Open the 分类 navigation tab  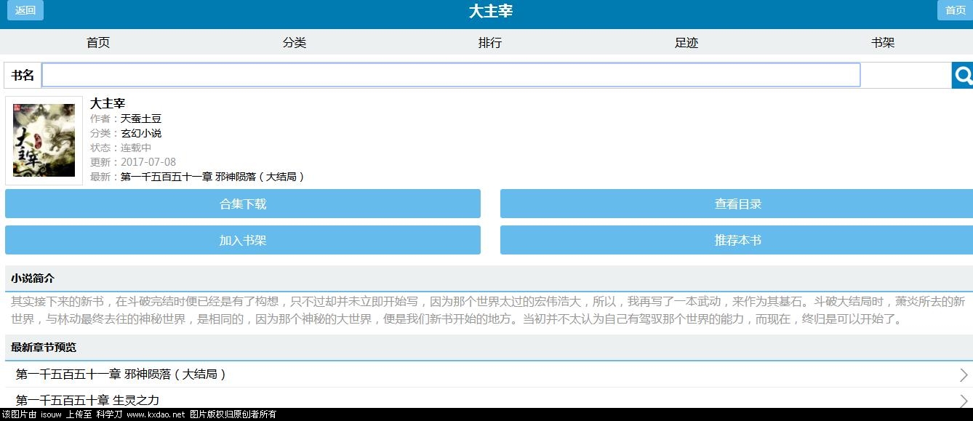[x=295, y=42]
